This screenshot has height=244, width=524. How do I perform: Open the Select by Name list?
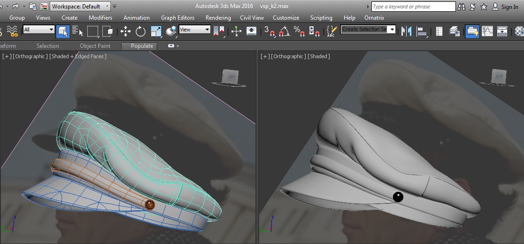[77, 31]
